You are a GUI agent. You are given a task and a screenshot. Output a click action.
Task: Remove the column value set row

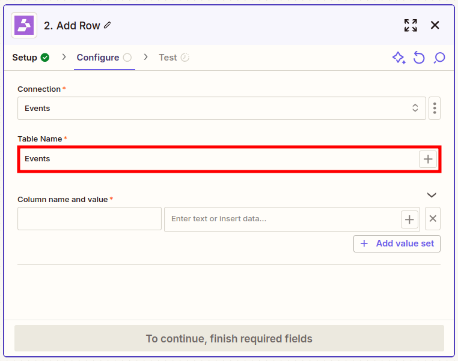coord(433,218)
